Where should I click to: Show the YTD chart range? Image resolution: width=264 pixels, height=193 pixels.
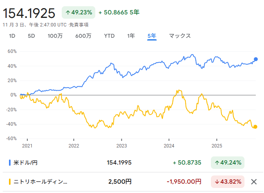tap(109, 36)
